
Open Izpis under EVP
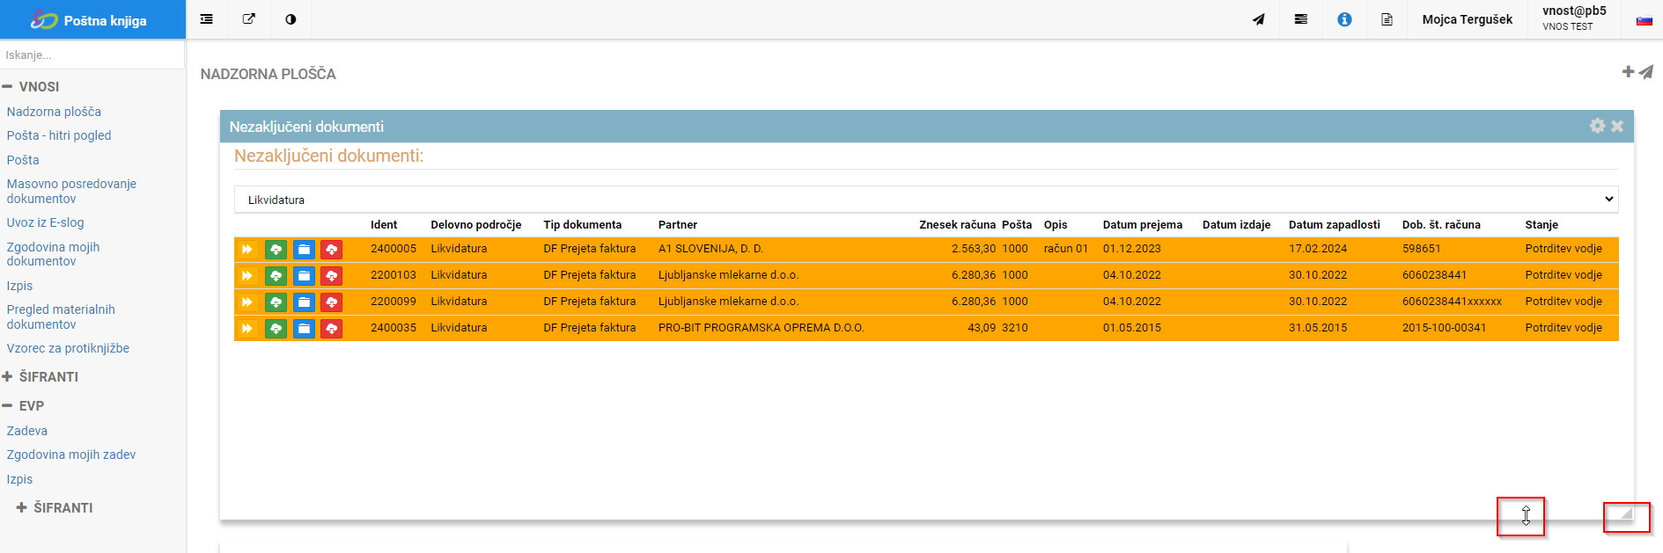tap(19, 479)
